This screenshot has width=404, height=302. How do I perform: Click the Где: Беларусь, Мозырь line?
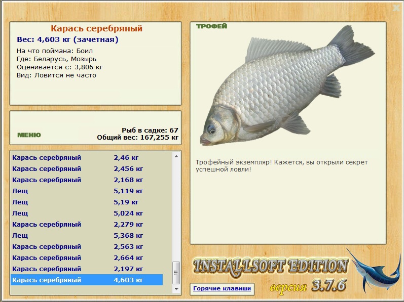[x=56, y=59]
